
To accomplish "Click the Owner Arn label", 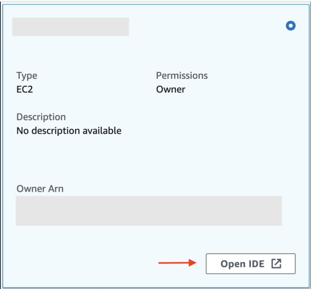I will pos(40,189).
